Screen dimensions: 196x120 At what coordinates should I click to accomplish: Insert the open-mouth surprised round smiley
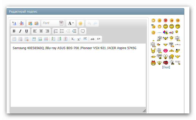(x=153, y=32)
